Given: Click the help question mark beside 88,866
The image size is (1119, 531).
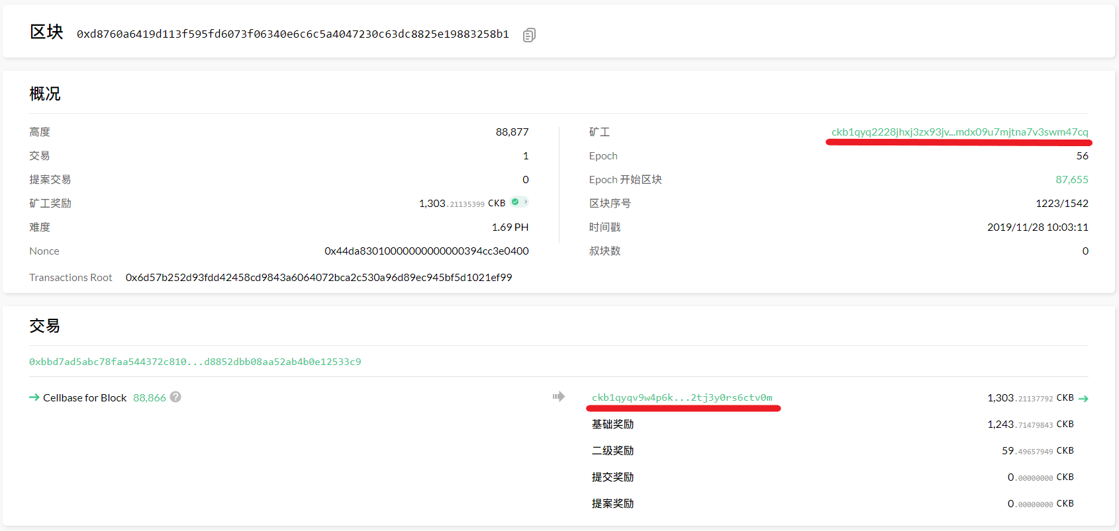Looking at the screenshot, I should click(175, 397).
